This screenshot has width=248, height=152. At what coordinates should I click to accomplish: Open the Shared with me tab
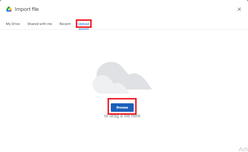pos(40,24)
